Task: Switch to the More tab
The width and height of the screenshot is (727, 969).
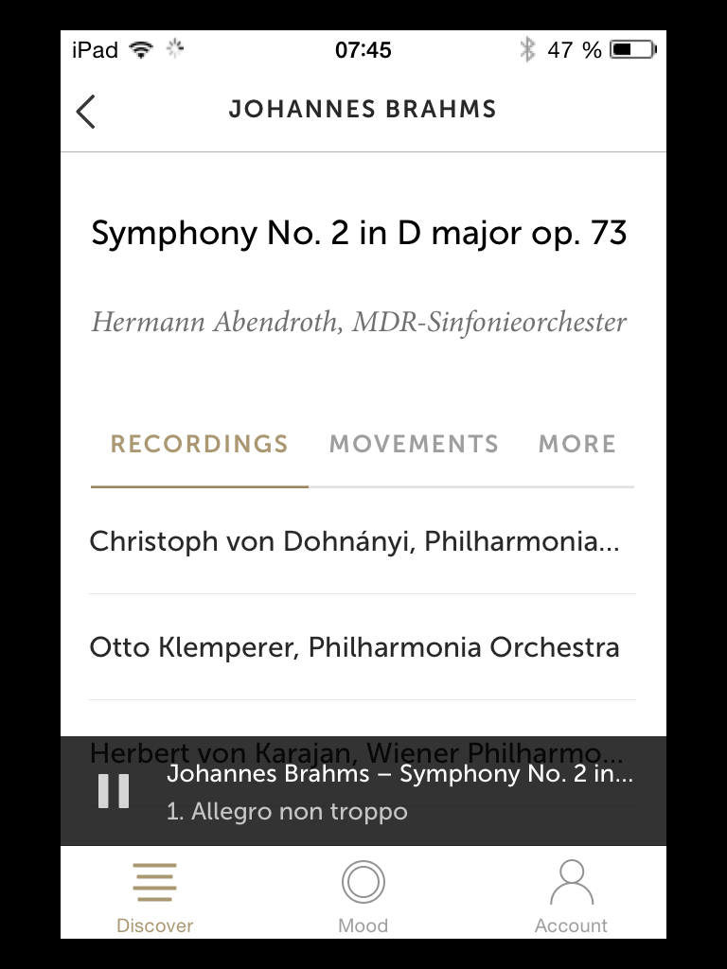Action: click(577, 444)
